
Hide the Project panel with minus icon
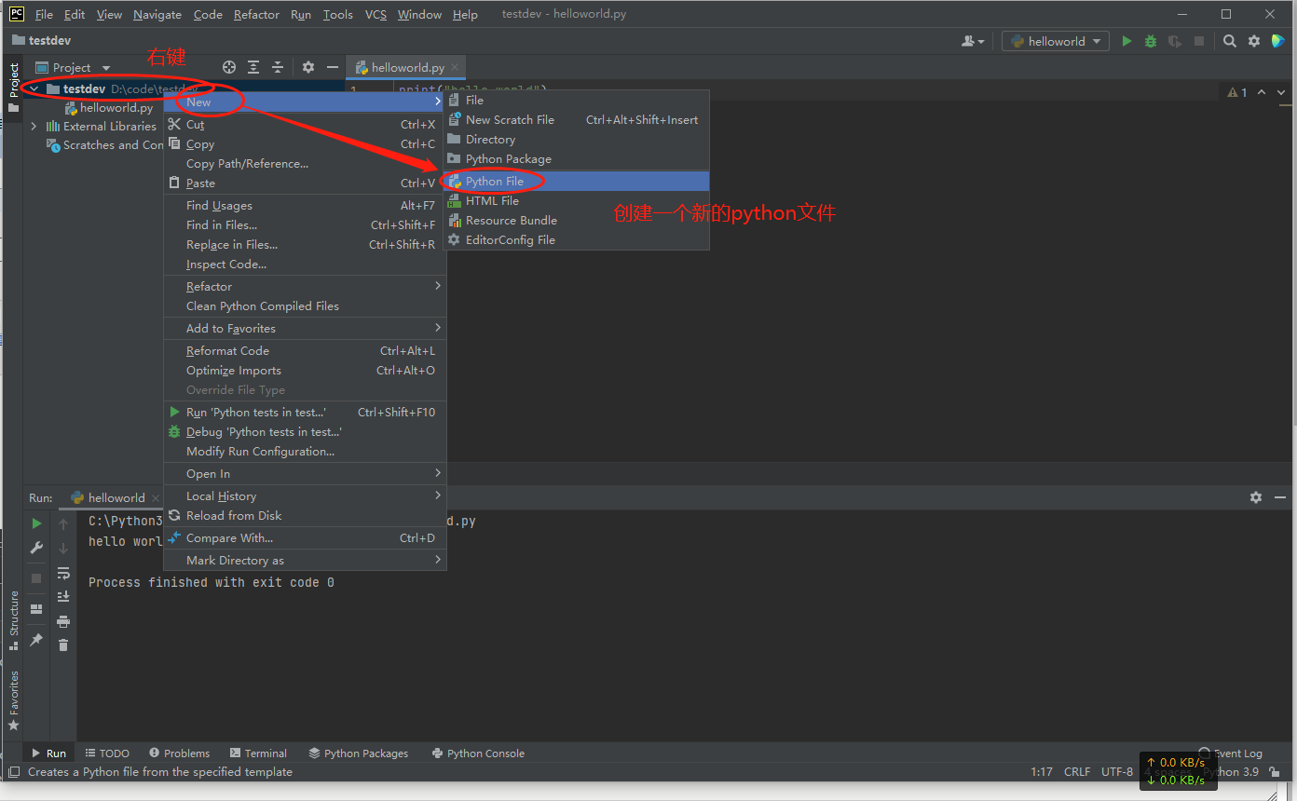click(332, 67)
